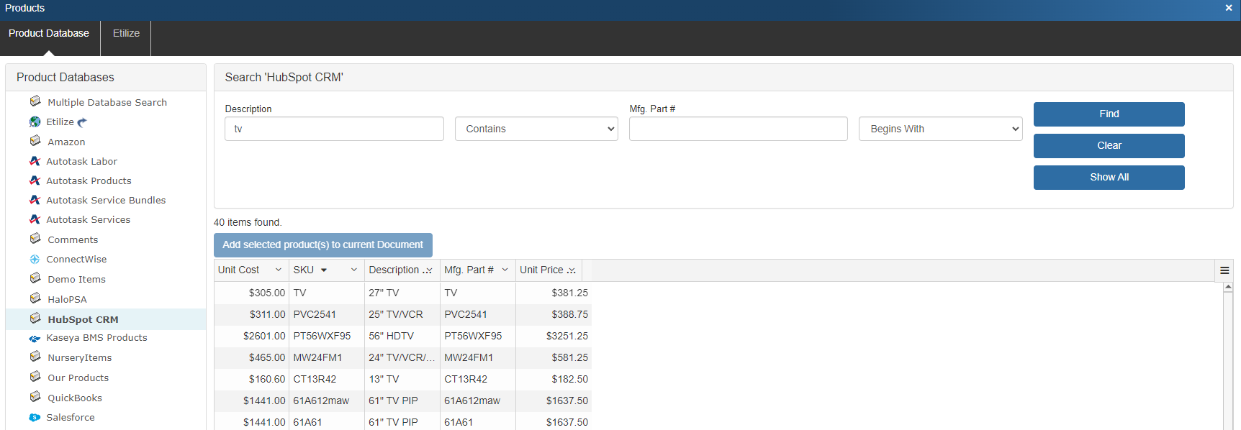Click the QuickBooks database icon
The image size is (1241, 430).
coord(35,397)
